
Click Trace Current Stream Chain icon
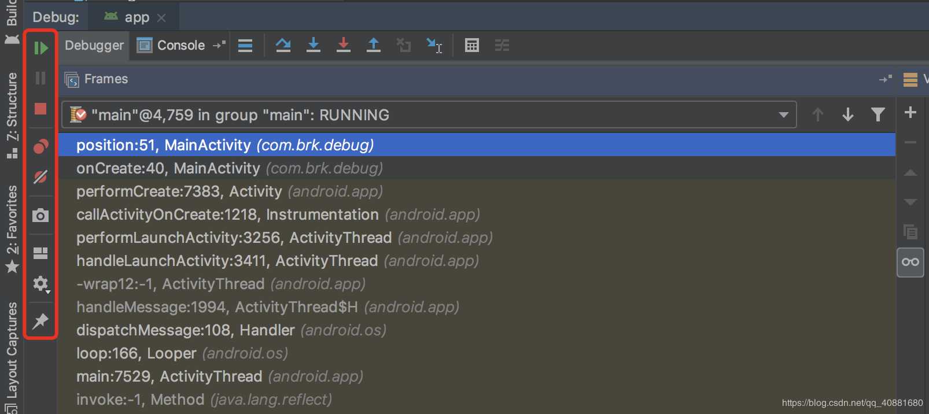tap(502, 45)
